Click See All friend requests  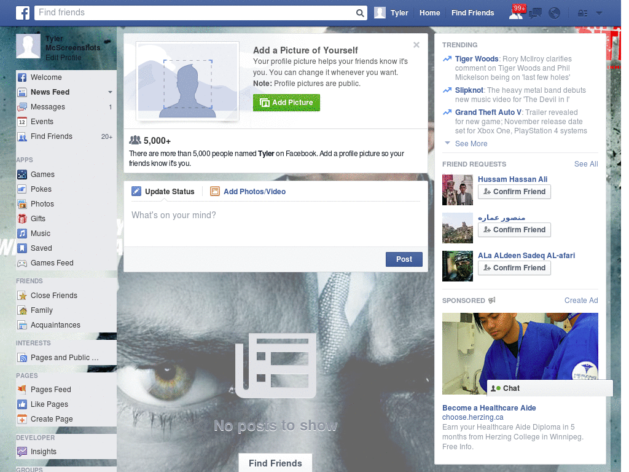(x=585, y=163)
